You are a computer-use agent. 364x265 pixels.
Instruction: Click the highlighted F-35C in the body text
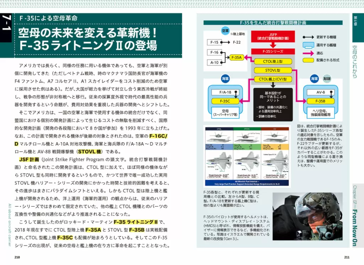pos(65,238)
